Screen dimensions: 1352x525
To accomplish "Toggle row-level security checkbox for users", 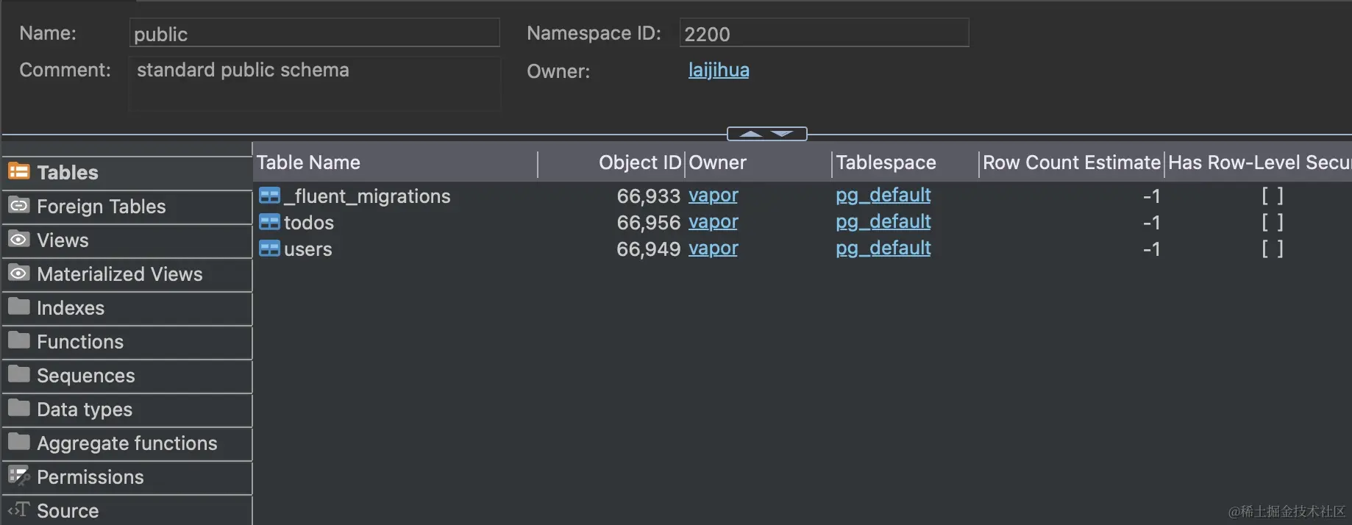I will [1273, 249].
